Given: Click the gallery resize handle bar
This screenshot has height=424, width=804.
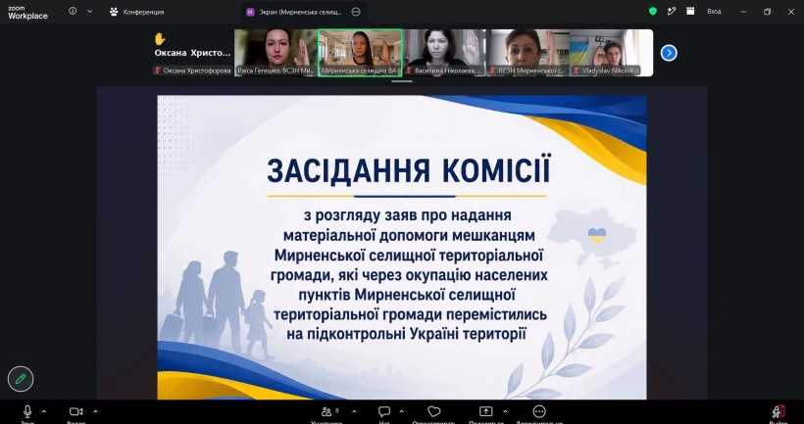Looking at the screenshot, I should point(402,81).
